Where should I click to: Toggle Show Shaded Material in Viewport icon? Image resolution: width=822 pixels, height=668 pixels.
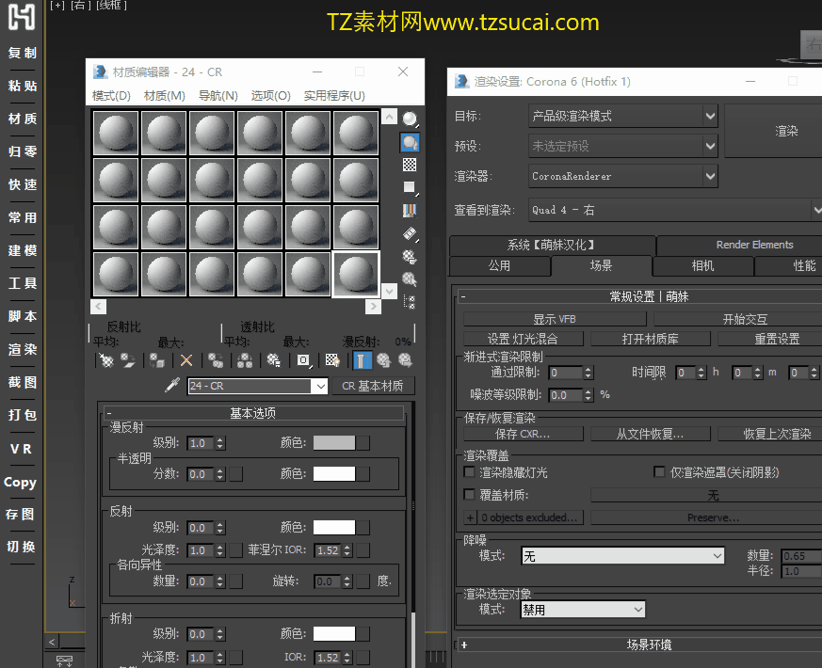click(x=332, y=360)
